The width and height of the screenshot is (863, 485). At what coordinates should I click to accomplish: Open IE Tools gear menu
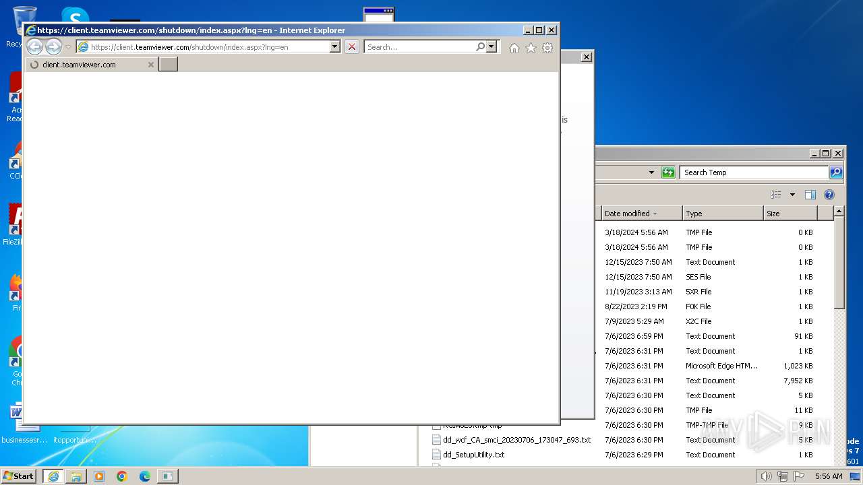(x=547, y=48)
